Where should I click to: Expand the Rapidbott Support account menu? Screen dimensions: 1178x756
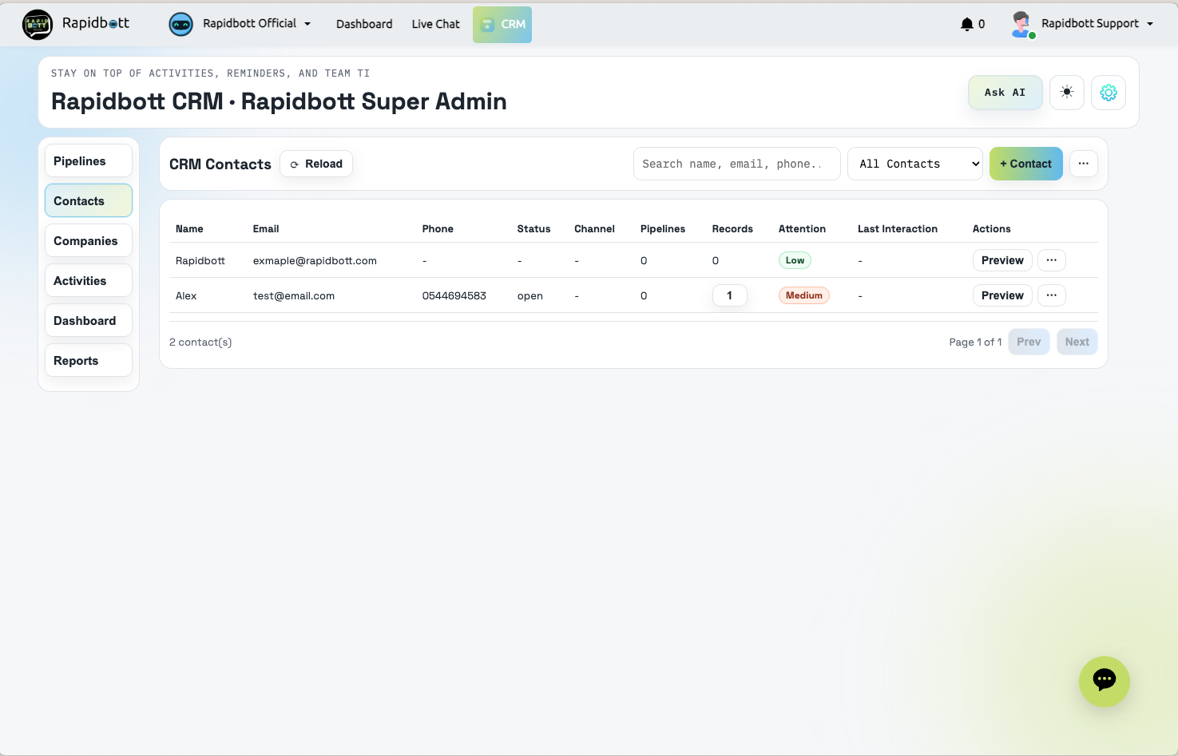(x=1150, y=24)
